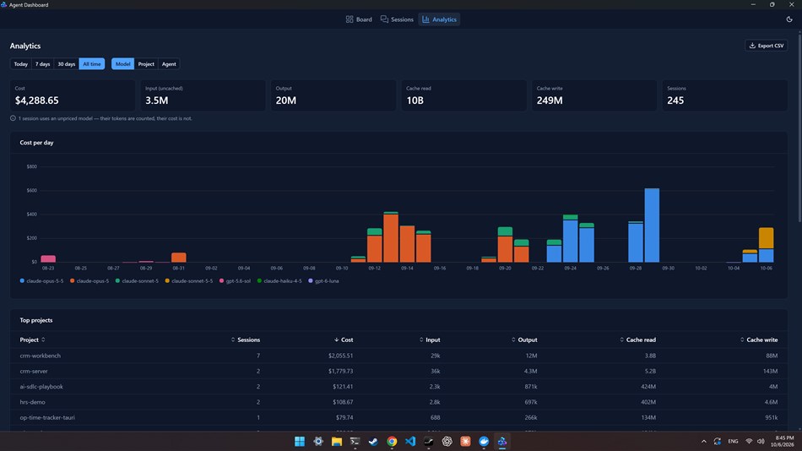Group analytics by Agent
The height and width of the screenshot is (451, 802).
coord(169,64)
